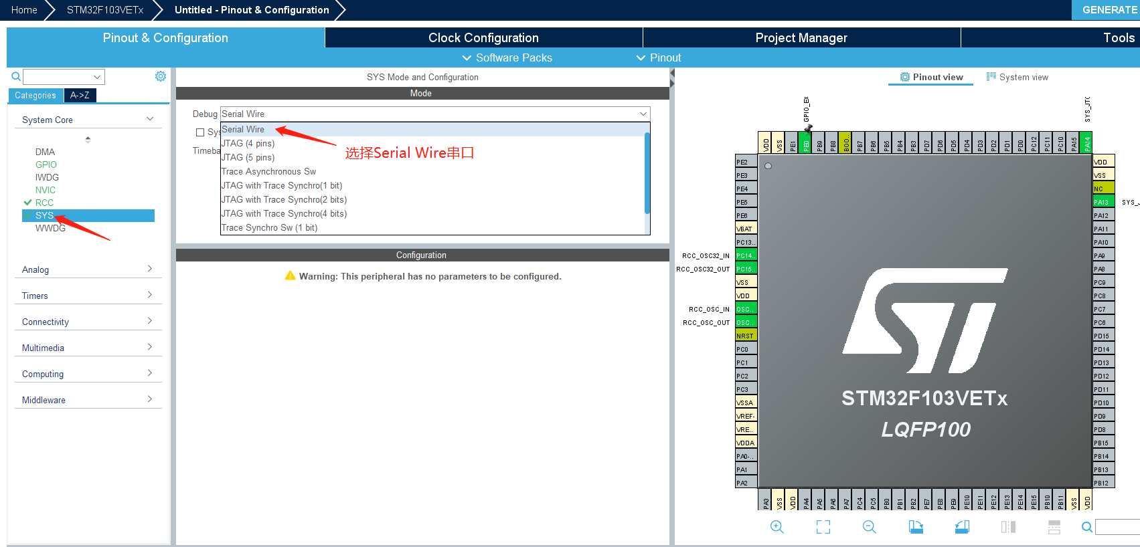Screen dimensions: 1140x547
Task: Click the Untitled - Pinout & Configuration breadcrumb
Action: point(252,10)
